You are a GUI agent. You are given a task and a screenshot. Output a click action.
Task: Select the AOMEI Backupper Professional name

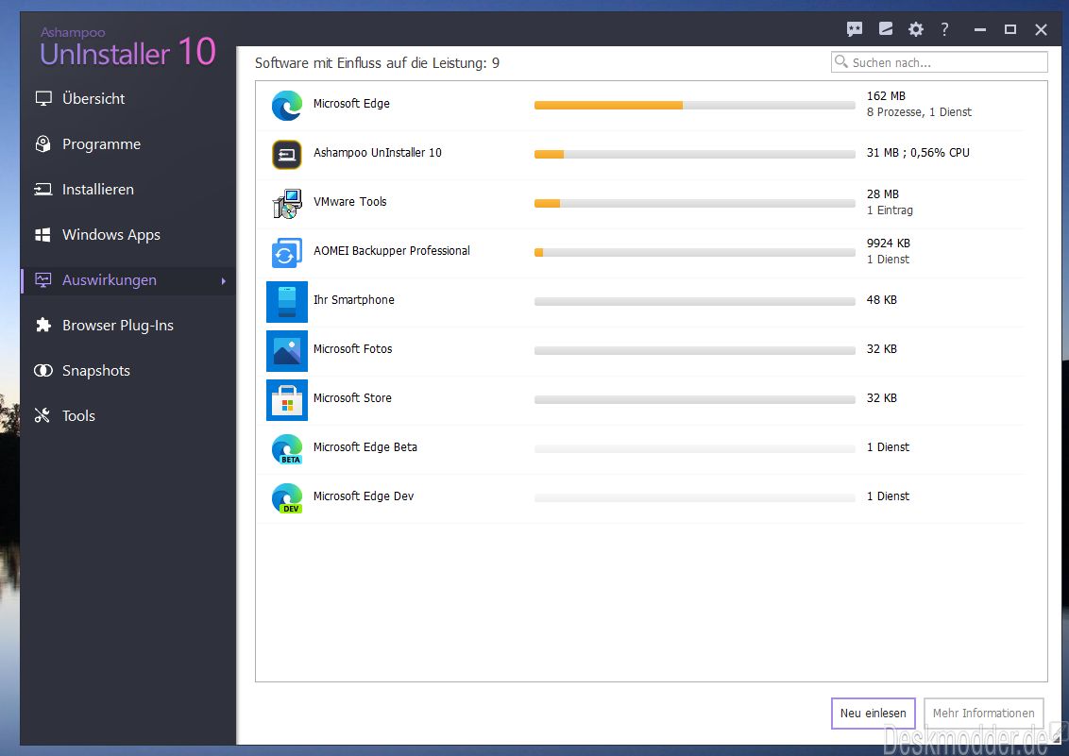click(x=391, y=251)
